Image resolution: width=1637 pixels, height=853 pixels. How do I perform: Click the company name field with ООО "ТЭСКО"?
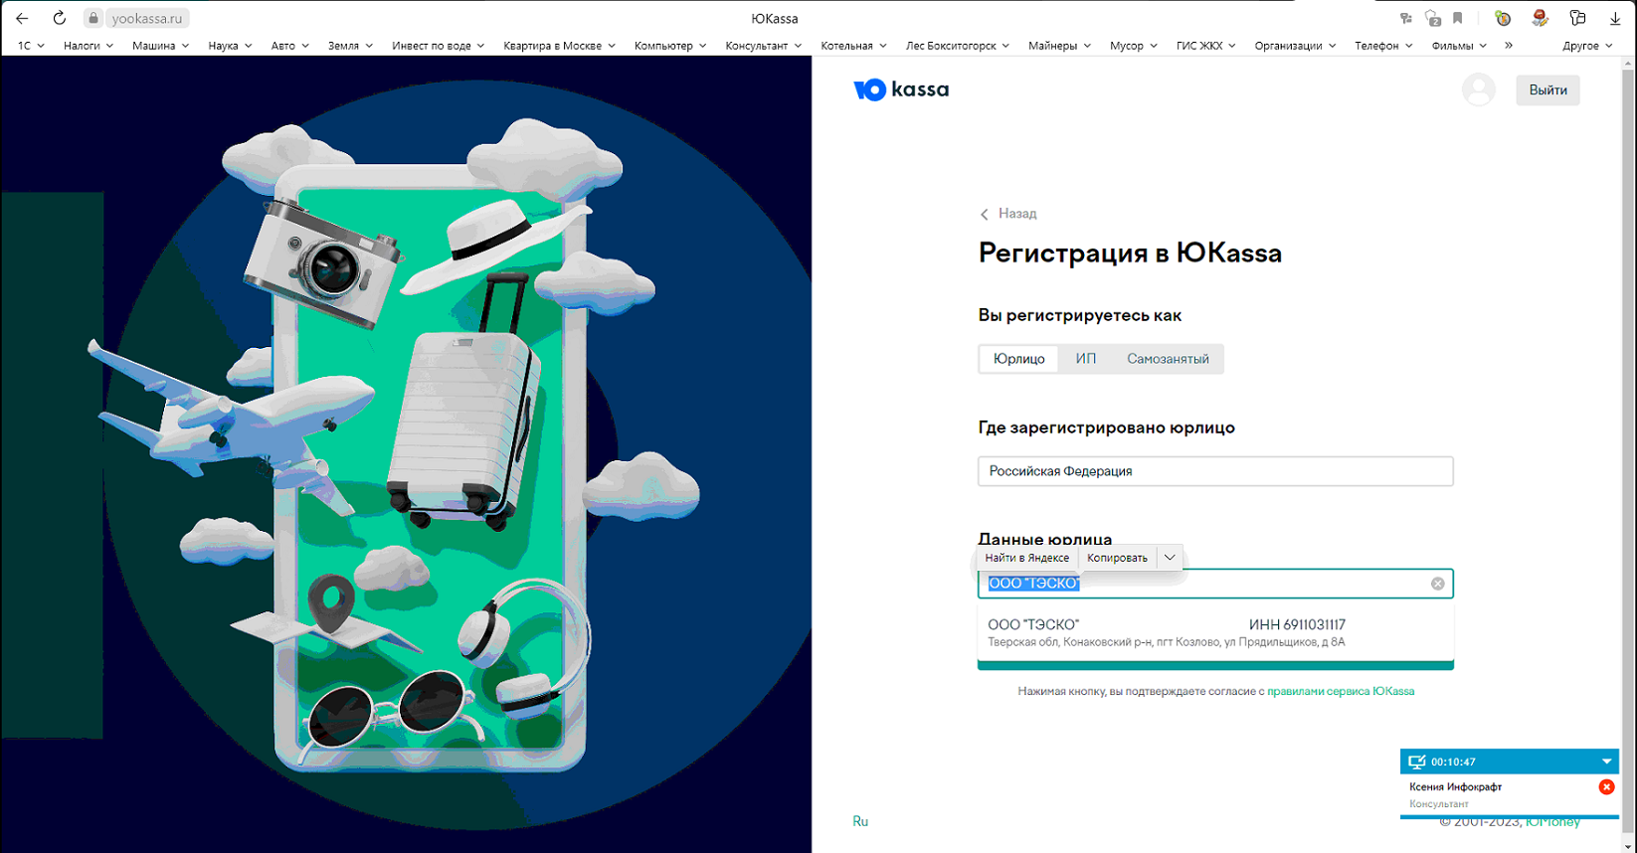click(x=1215, y=584)
